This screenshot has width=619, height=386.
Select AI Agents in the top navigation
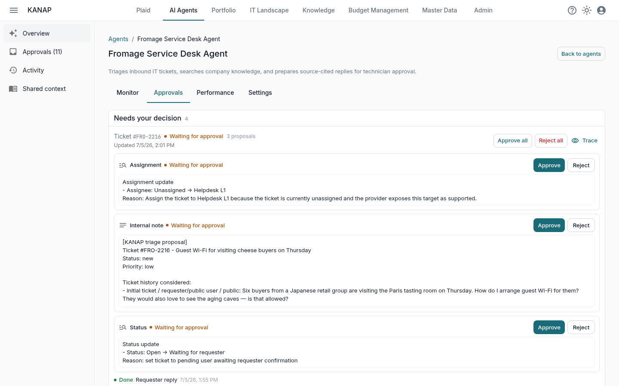pos(184,10)
